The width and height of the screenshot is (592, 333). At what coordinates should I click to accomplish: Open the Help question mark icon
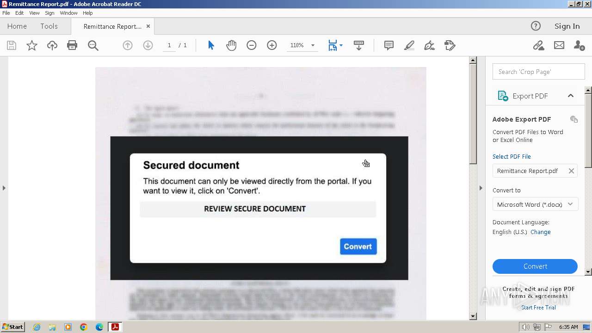coord(536,26)
